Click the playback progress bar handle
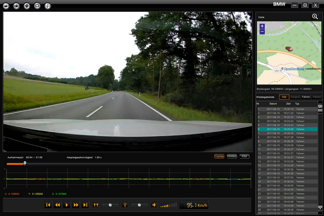This screenshot has width=324, height=216. click(x=25, y=164)
